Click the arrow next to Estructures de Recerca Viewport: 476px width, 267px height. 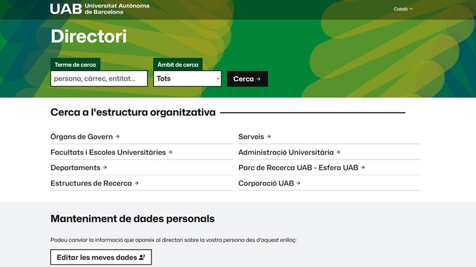[x=136, y=183]
